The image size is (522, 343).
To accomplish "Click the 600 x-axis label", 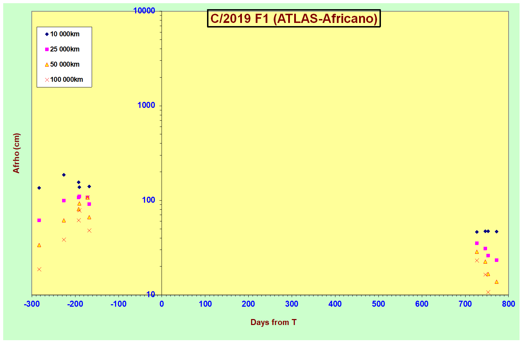I will 422,304.
